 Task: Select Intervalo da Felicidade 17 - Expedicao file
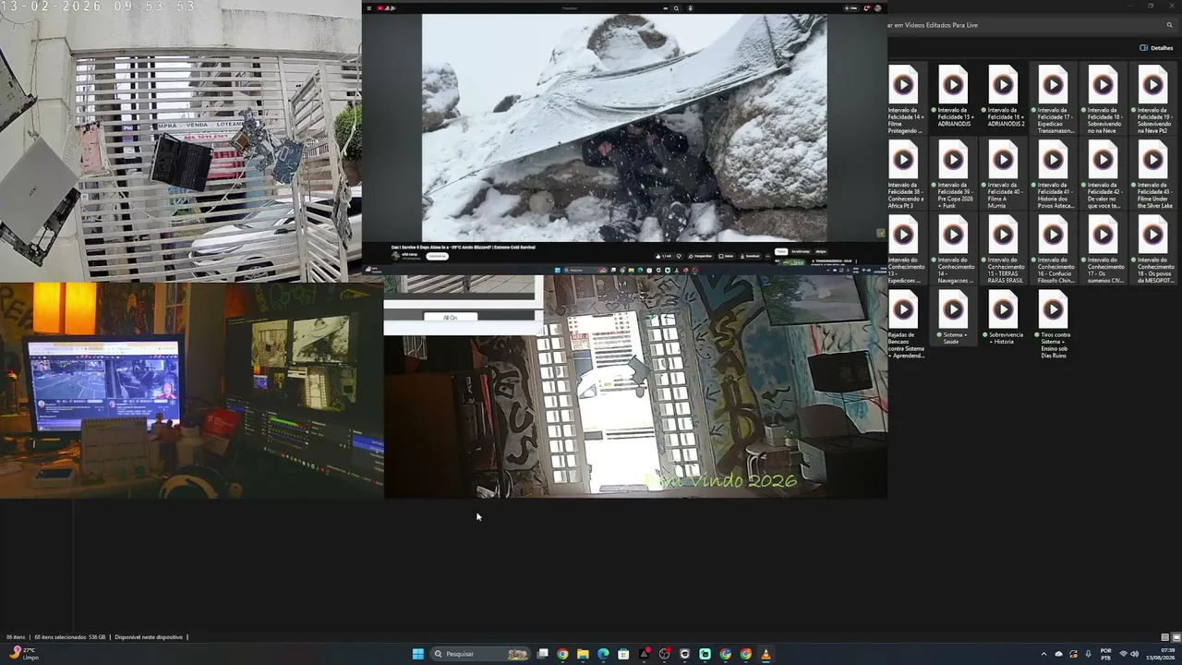pos(1053,99)
